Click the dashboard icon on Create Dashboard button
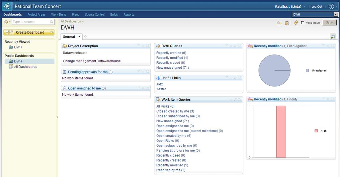The height and width of the screenshot is (177, 340). 9,32
